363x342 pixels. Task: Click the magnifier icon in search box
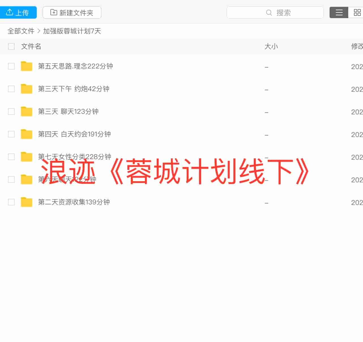[x=269, y=13]
